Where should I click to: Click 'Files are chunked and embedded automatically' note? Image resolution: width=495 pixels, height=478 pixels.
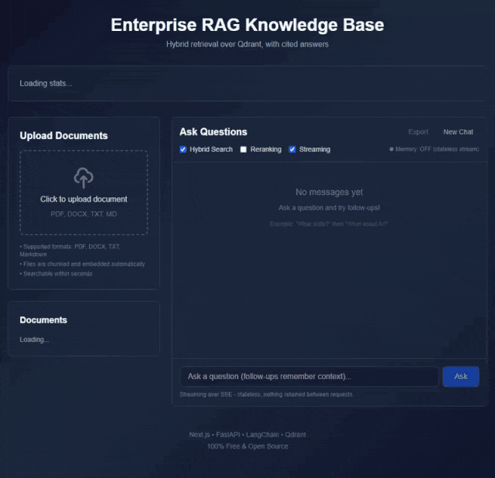pyautogui.click(x=83, y=264)
